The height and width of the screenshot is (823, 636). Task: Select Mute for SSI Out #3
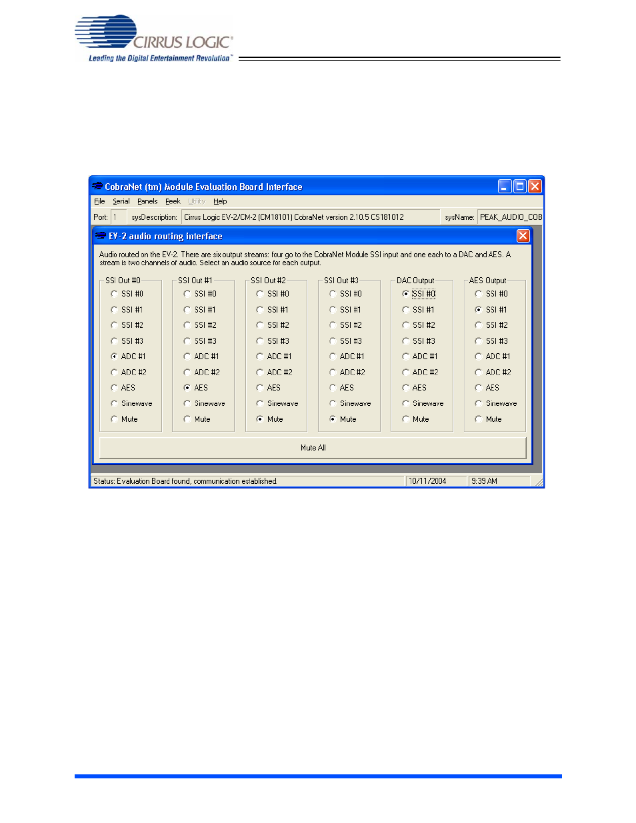tap(343, 419)
